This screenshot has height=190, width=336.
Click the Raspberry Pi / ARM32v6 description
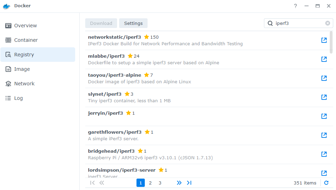[x=150, y=158]
